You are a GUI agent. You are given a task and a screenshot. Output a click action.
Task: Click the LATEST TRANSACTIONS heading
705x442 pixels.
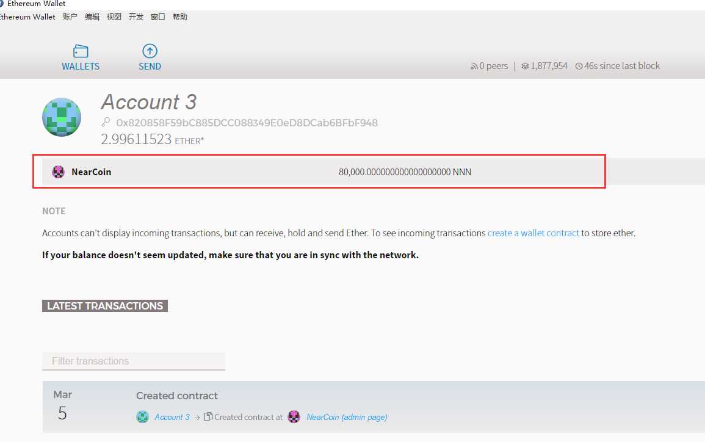click(105, 306)
